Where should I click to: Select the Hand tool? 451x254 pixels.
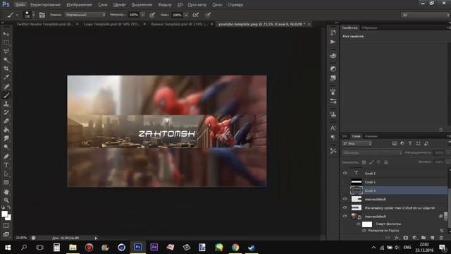pyautogui.click(x=6, y=191)
